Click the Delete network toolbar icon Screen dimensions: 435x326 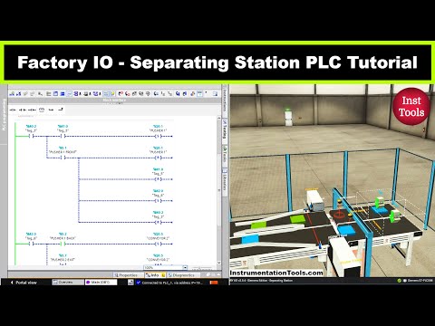[x=19, y=94]
